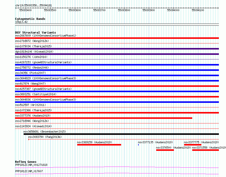Click the left arrow at ruler start
This screenshot has height=177, width=226.
[x=16, y=8]
